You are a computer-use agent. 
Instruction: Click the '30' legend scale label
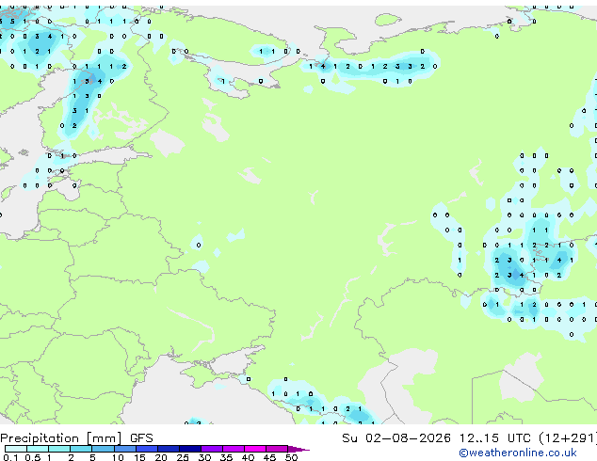pos(204,457)
